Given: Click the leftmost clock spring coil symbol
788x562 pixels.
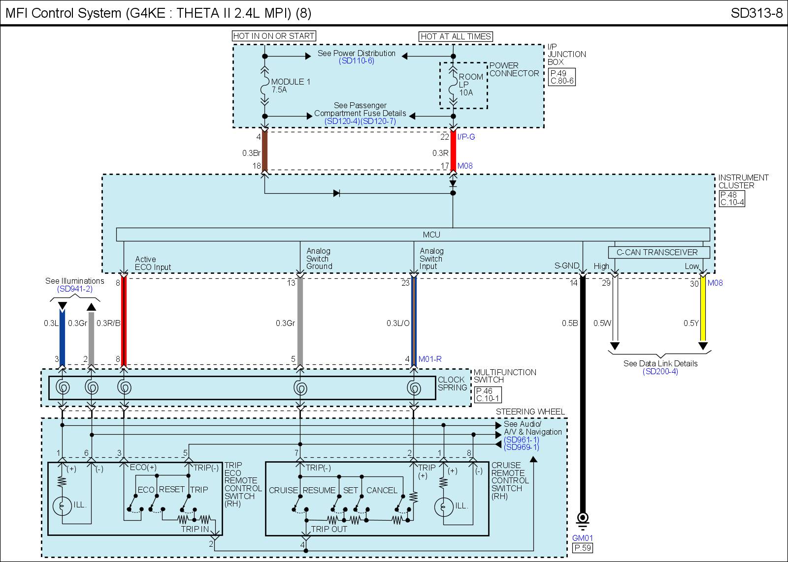Looking at the screenshot, I should (x=63, y=388).
